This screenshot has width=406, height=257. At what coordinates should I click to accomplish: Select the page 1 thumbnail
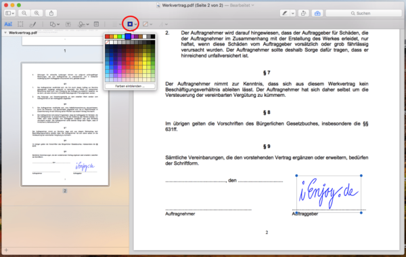[x=63, y=41]
